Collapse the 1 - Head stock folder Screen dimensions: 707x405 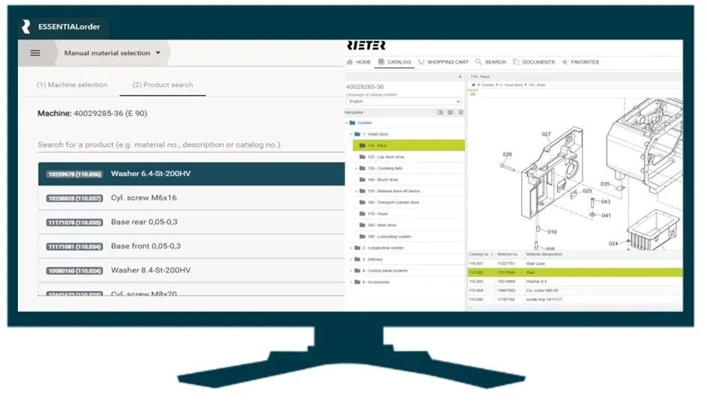pyautogui.click(x=351, y=134)
